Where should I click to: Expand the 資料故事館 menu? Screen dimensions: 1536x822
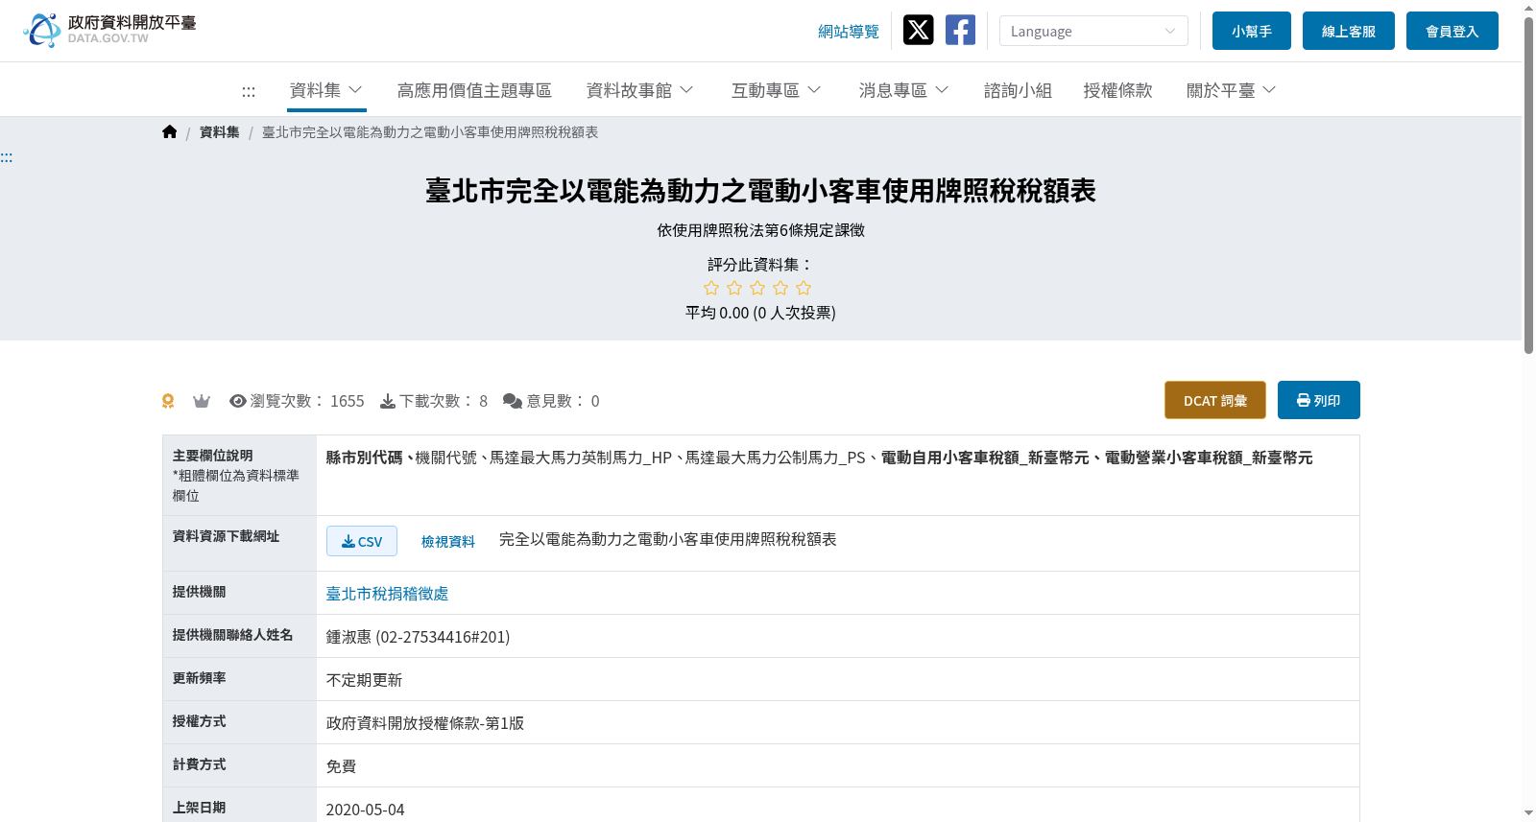pos(640,90)
